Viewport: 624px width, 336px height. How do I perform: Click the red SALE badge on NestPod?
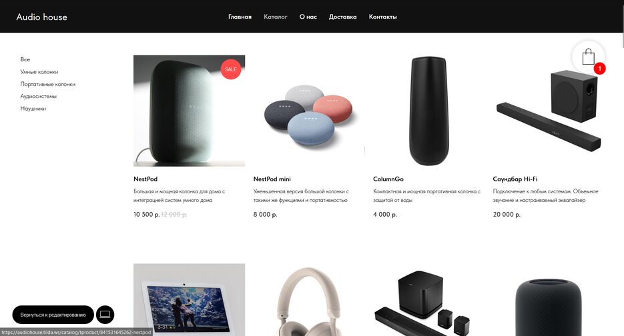[231, 69]
